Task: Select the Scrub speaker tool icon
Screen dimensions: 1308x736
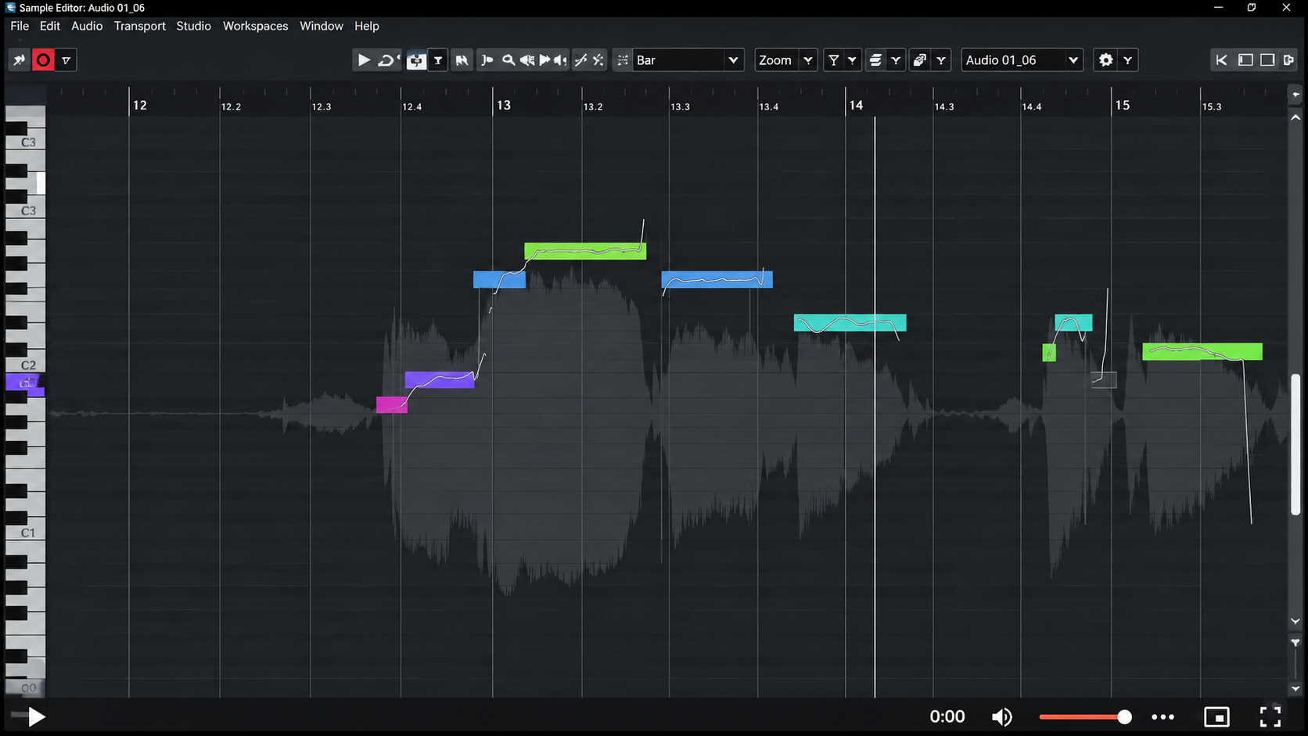Action: (x=560, y=60)
